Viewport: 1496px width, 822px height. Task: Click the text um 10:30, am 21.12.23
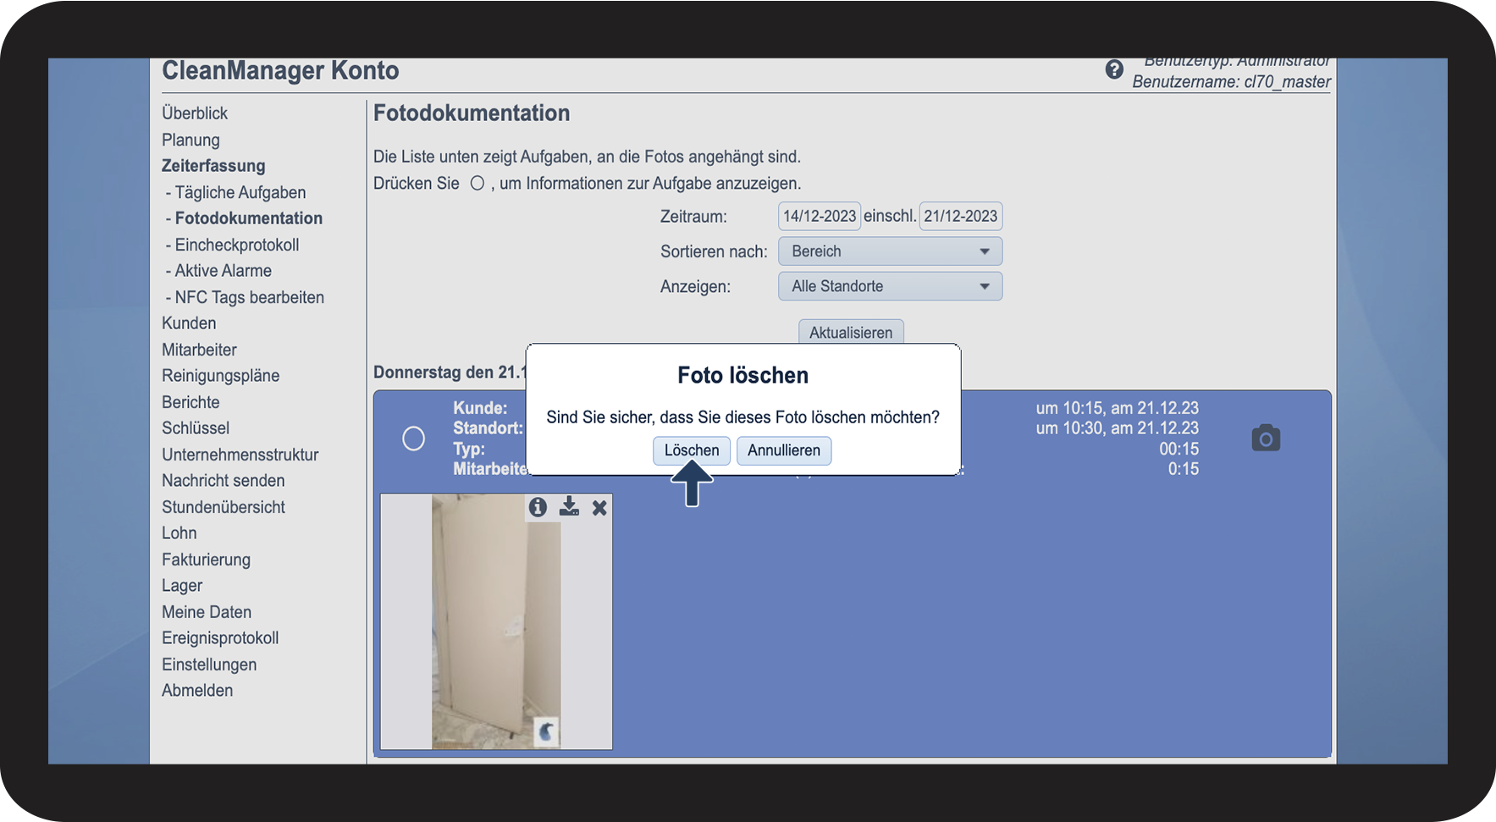click(x=1118, y=428)
